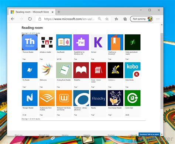Open the Audiobooks from Audible icon
This screenshot has width=175, height=144.
[47, 98]
